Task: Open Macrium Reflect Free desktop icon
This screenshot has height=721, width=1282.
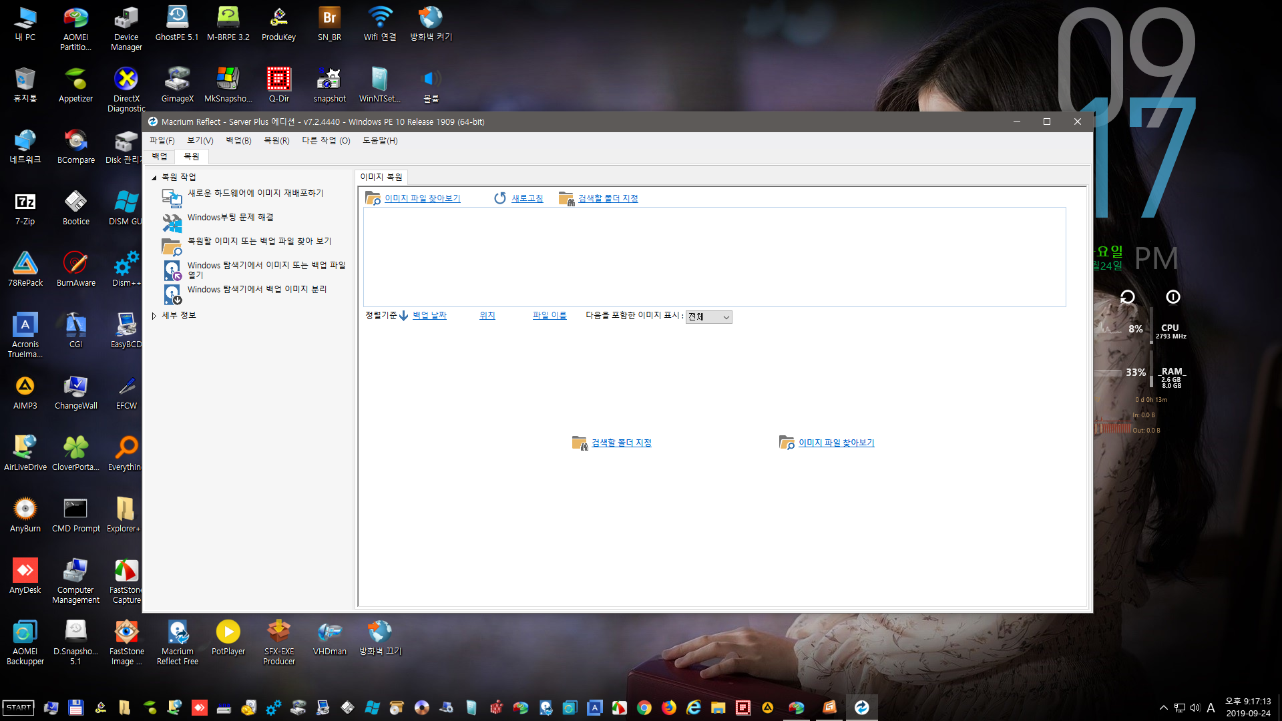Action: (177, 642)
